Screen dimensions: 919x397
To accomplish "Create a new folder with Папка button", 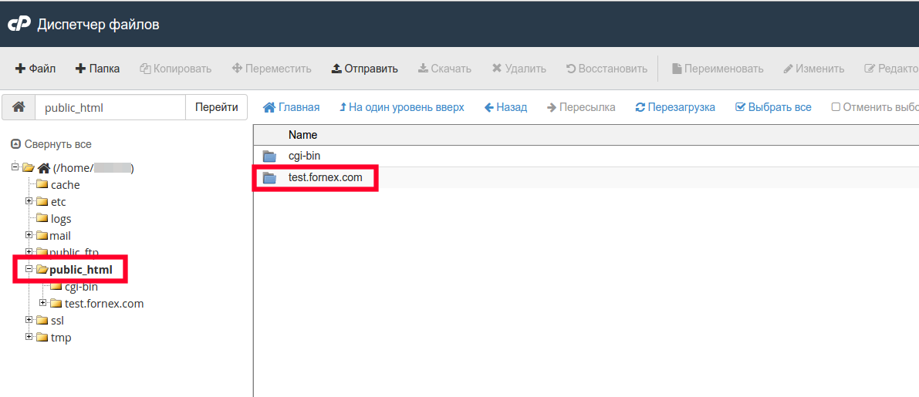I will (97, 69).
